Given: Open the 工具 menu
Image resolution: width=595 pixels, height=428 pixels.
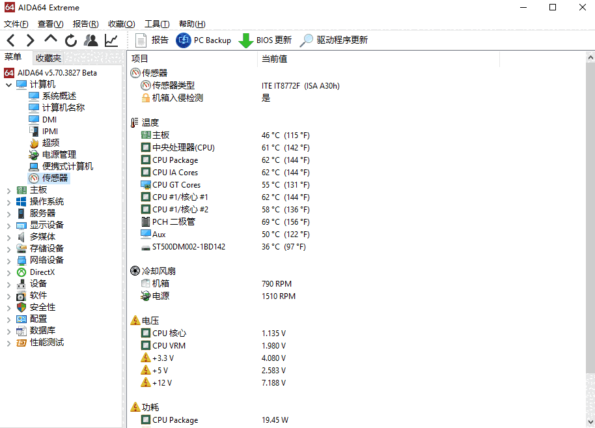Looking at the screenshot, I should 156,23.
